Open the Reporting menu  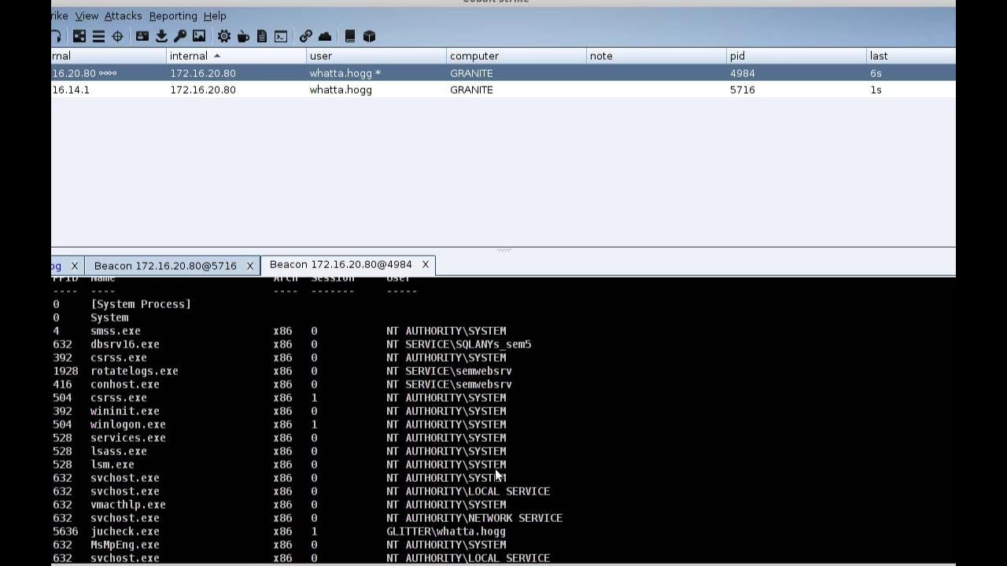(x=173, y=16)
